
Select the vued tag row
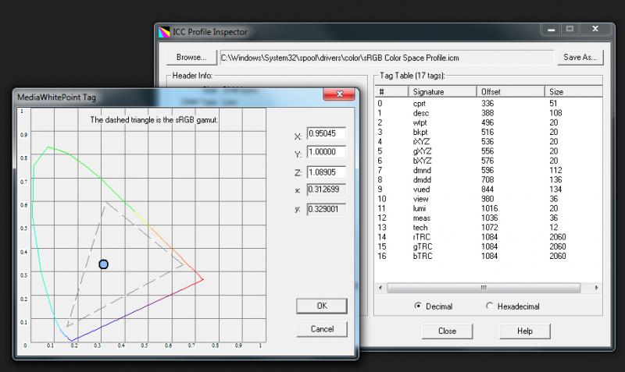489,190
